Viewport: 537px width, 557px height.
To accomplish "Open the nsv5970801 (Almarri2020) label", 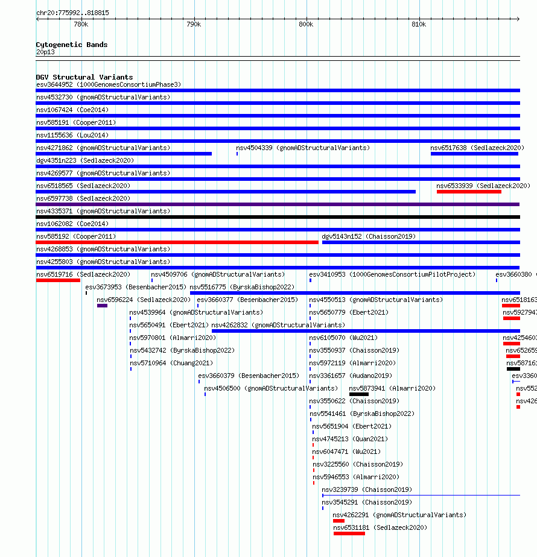I will point(173,338).
